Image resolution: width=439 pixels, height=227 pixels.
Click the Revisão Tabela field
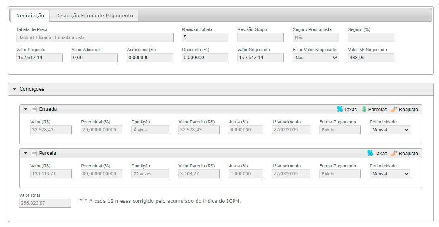(205, 37)
